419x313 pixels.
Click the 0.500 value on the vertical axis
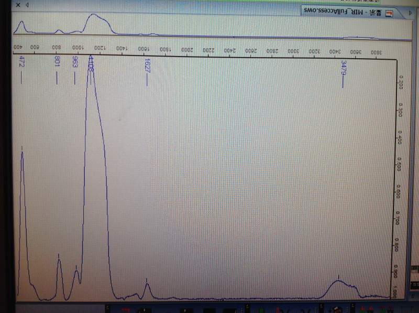399,164
